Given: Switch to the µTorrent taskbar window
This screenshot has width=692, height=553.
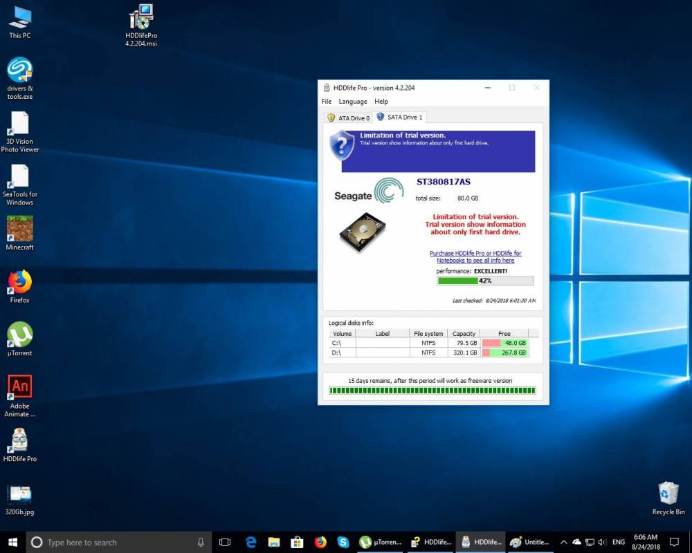Looking at the screenshot, I should (381, 542).
